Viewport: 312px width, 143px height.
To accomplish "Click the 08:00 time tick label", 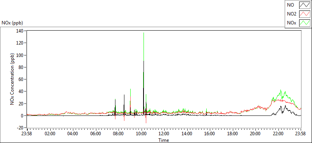I will pyautogui.click(x=119, y=134).
